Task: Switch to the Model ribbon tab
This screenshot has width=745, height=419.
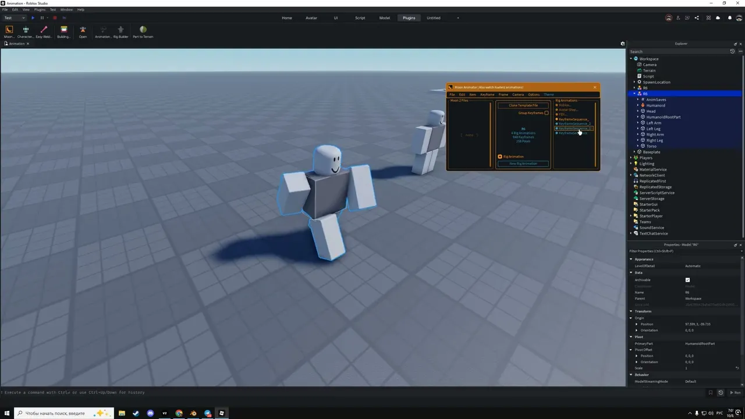Action: [385, 18]
